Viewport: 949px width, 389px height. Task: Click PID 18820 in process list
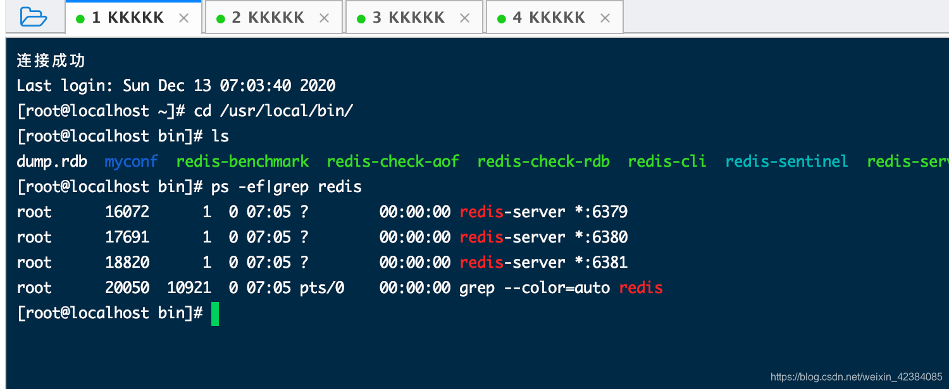point(127,263)
